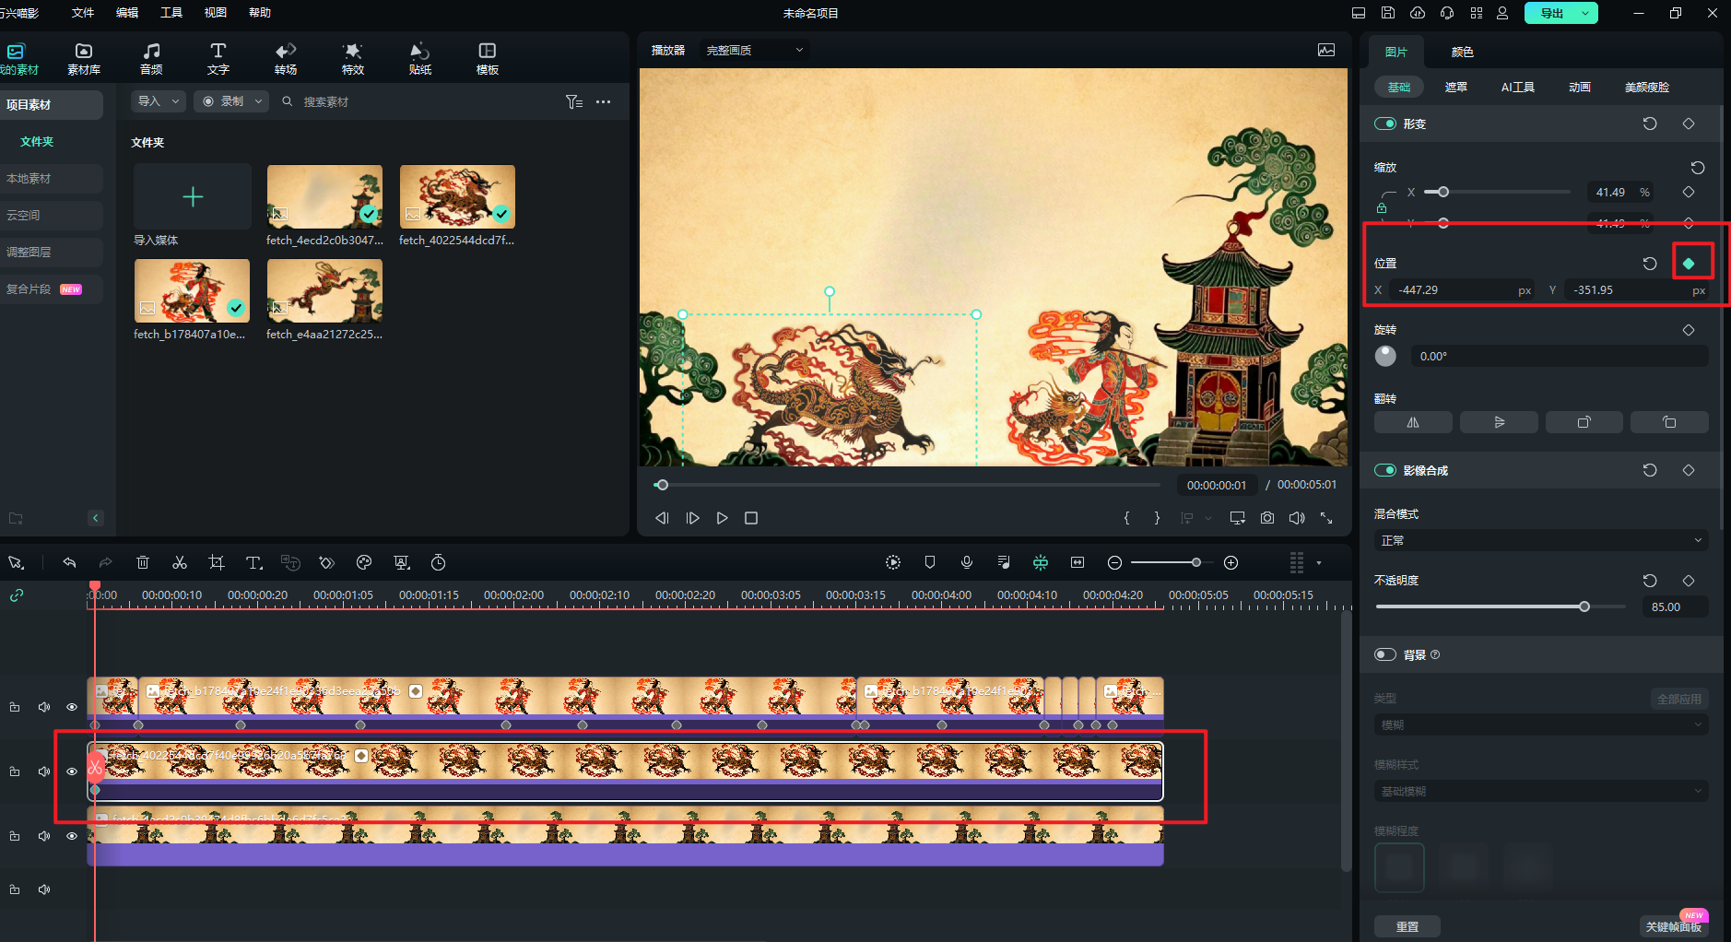
Task: Open the 特效 effects panel
Action: click(352, 59)
